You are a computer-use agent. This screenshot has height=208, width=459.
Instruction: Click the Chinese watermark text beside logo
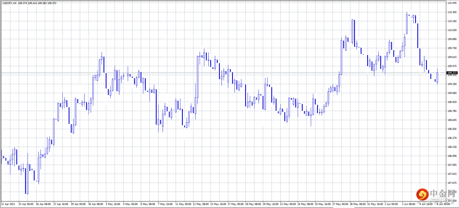[x=443, y=194]
